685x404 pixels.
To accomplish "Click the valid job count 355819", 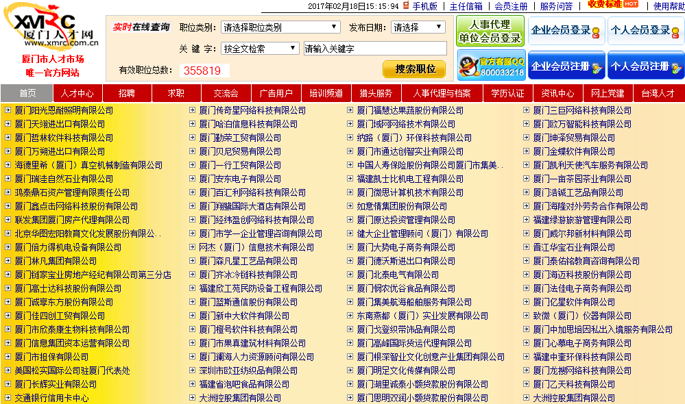I will (202, 71).
